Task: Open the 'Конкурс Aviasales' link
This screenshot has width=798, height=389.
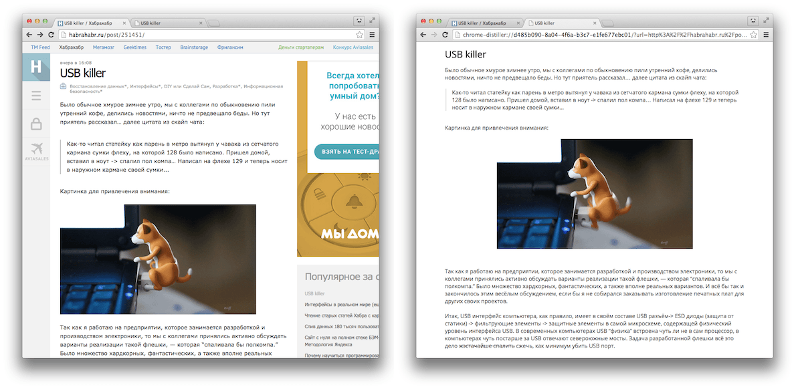Action: tap(353, 47)
